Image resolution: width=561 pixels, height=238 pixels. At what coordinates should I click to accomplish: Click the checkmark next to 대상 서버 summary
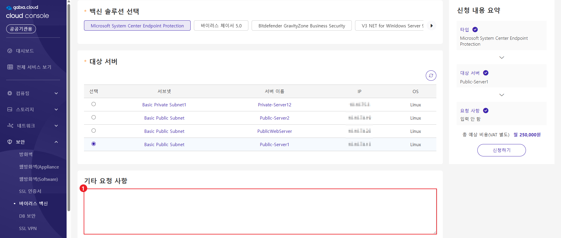[486, 73]
